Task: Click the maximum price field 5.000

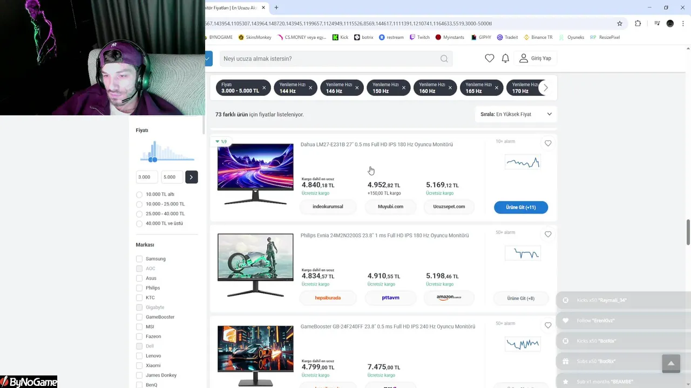Action: pyautogui.click(x=172, y=177)
